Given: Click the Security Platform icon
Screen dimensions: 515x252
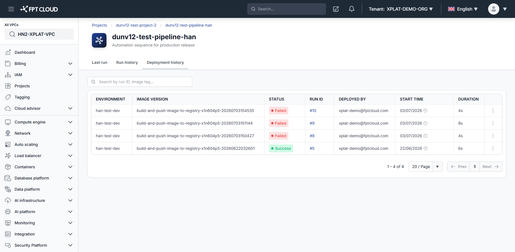Looking at the screenshot, I should point(8,245).
